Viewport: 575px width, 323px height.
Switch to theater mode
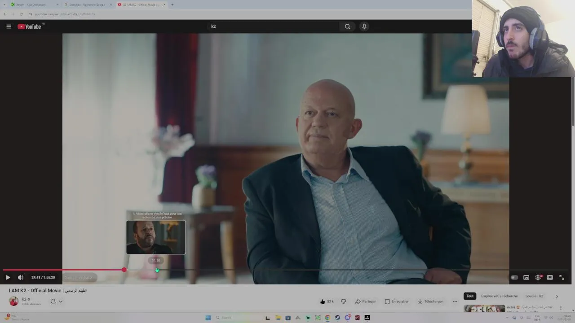coord(550,277)
